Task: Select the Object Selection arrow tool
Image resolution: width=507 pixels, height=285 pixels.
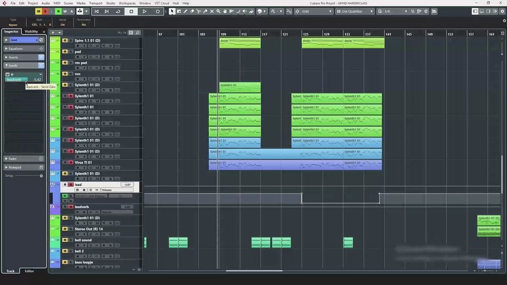Action: pos(172,11)
